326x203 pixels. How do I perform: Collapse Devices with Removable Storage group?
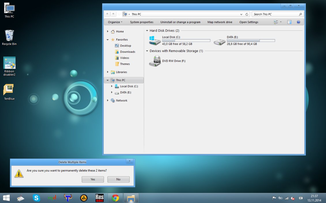coord(147,51)
